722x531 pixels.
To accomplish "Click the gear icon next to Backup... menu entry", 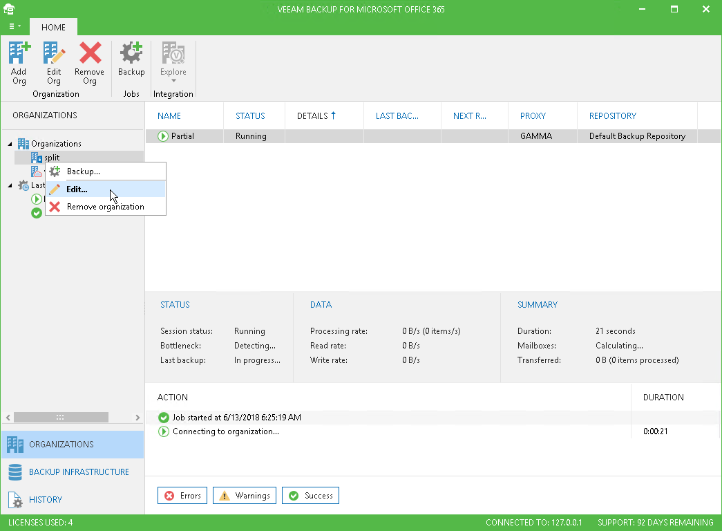I will [55, 171].
